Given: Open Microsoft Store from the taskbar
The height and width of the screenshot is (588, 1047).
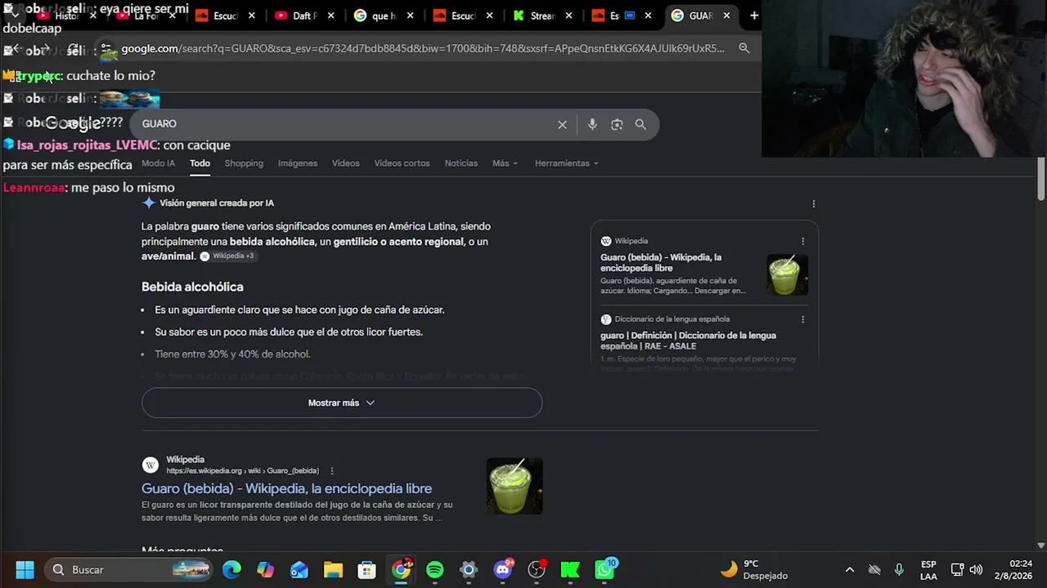Looking at the screenshot, I should click(x=366, y=569).
